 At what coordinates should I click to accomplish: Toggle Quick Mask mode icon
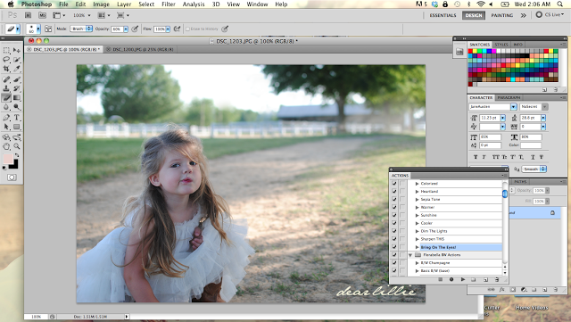click(12, 178)
